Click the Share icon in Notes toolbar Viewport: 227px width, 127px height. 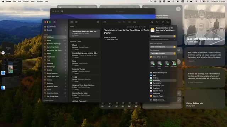[x=163, y=22]
